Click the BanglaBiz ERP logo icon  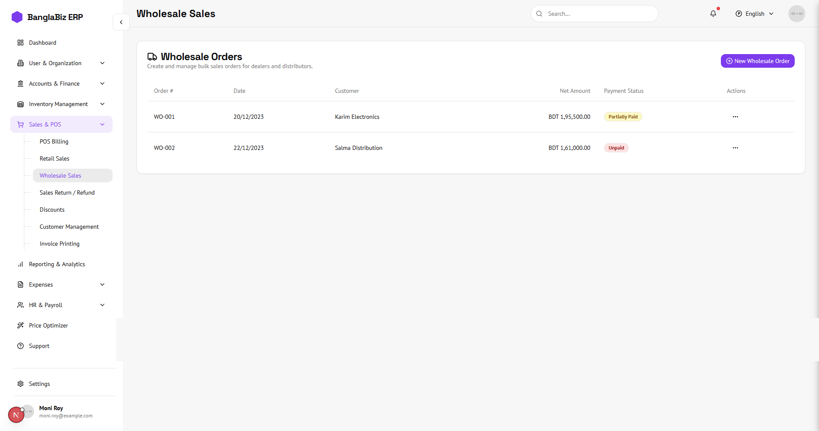(17, 17)
